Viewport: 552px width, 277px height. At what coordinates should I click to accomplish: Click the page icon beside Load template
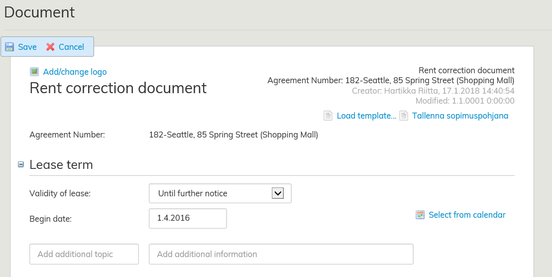pos(328,116)
